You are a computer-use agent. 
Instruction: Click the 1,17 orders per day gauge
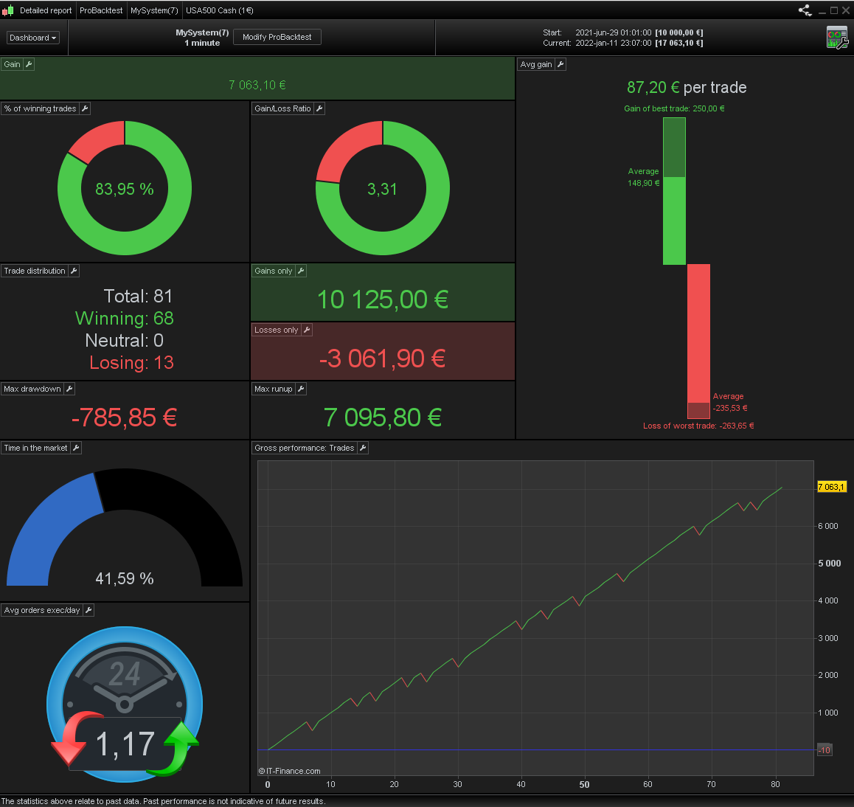pos(125,704)
